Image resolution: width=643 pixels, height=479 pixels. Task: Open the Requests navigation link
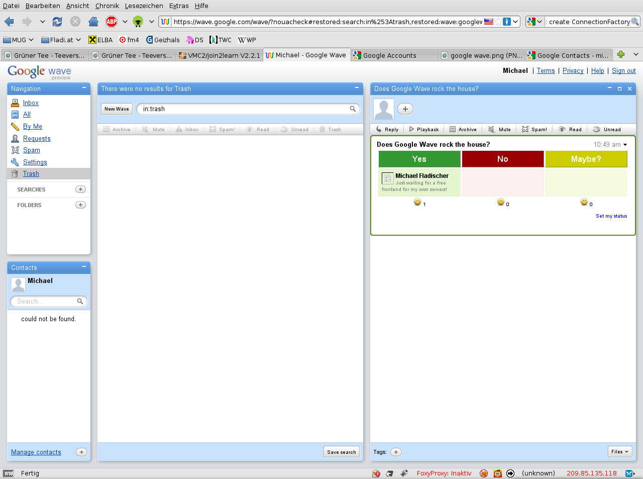coord(37,138)
